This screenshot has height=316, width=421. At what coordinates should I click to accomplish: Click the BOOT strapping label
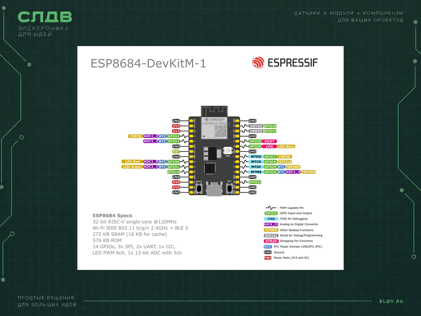pos(269,141)
